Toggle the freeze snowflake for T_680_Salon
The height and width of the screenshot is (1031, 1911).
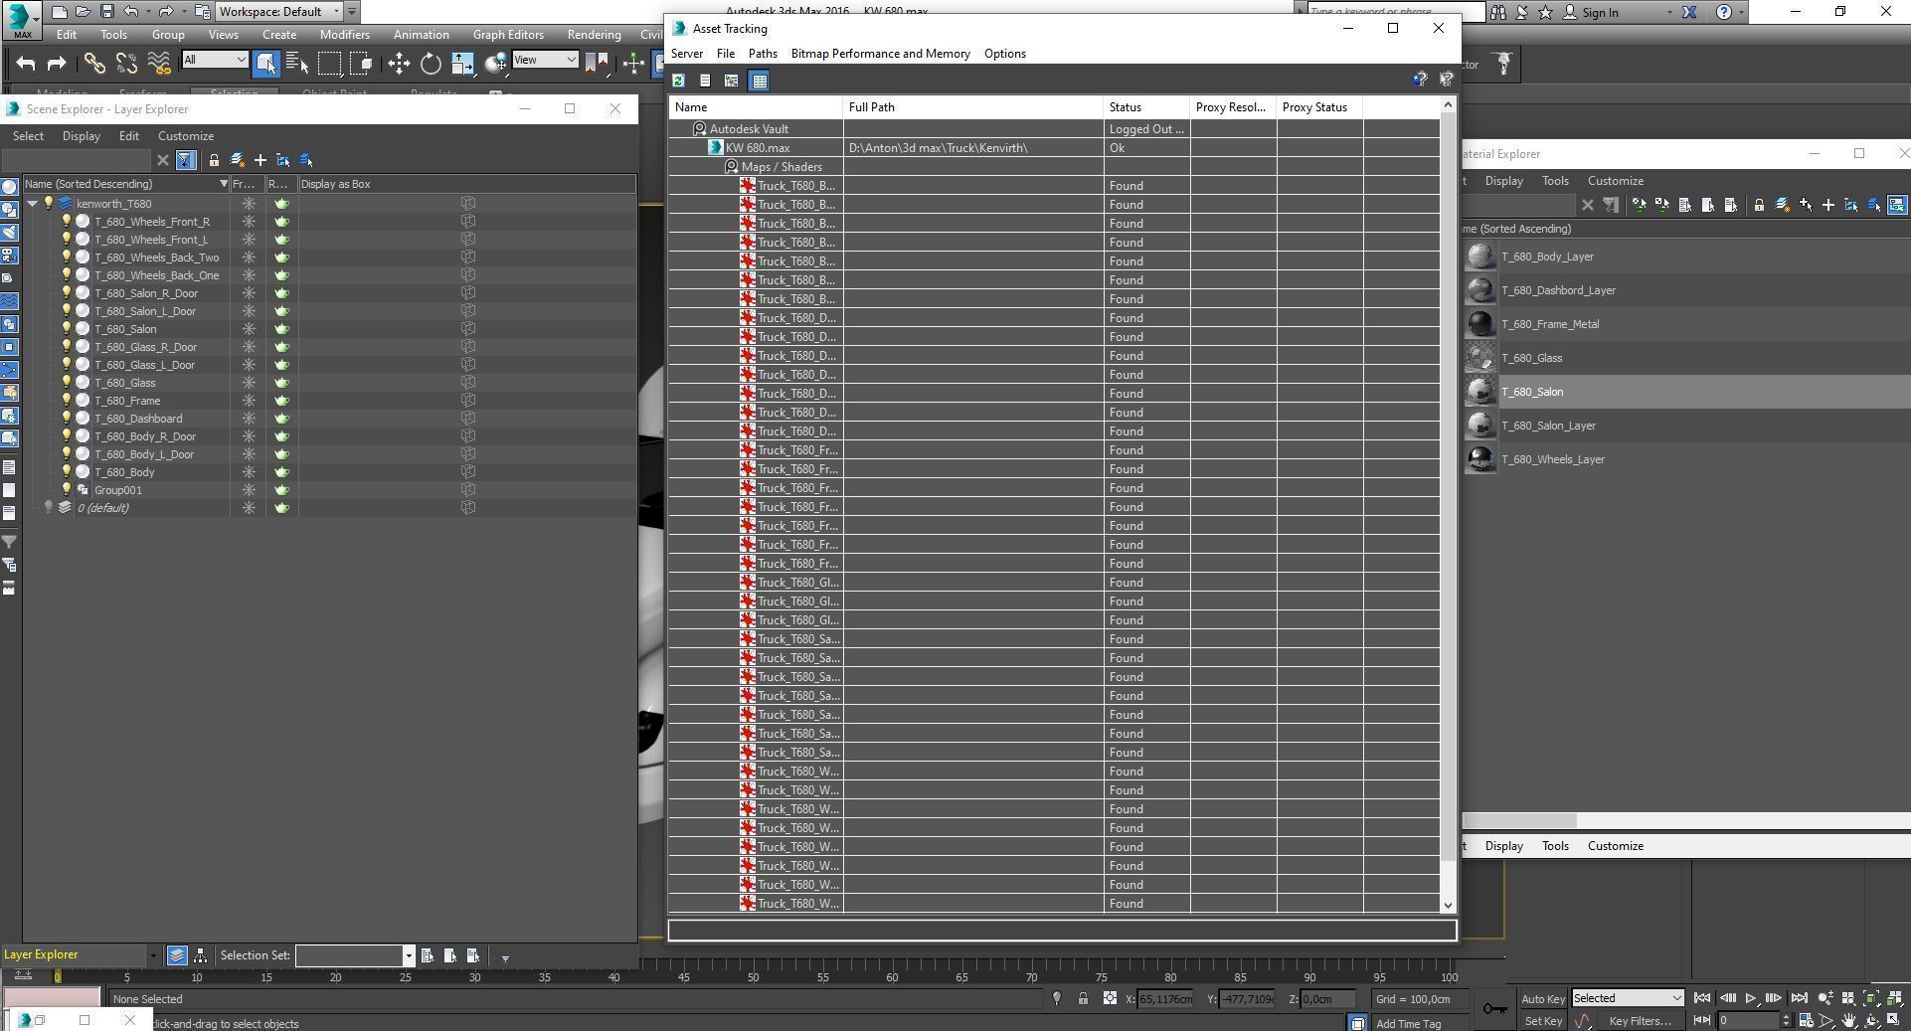click(x=249, y=329)
